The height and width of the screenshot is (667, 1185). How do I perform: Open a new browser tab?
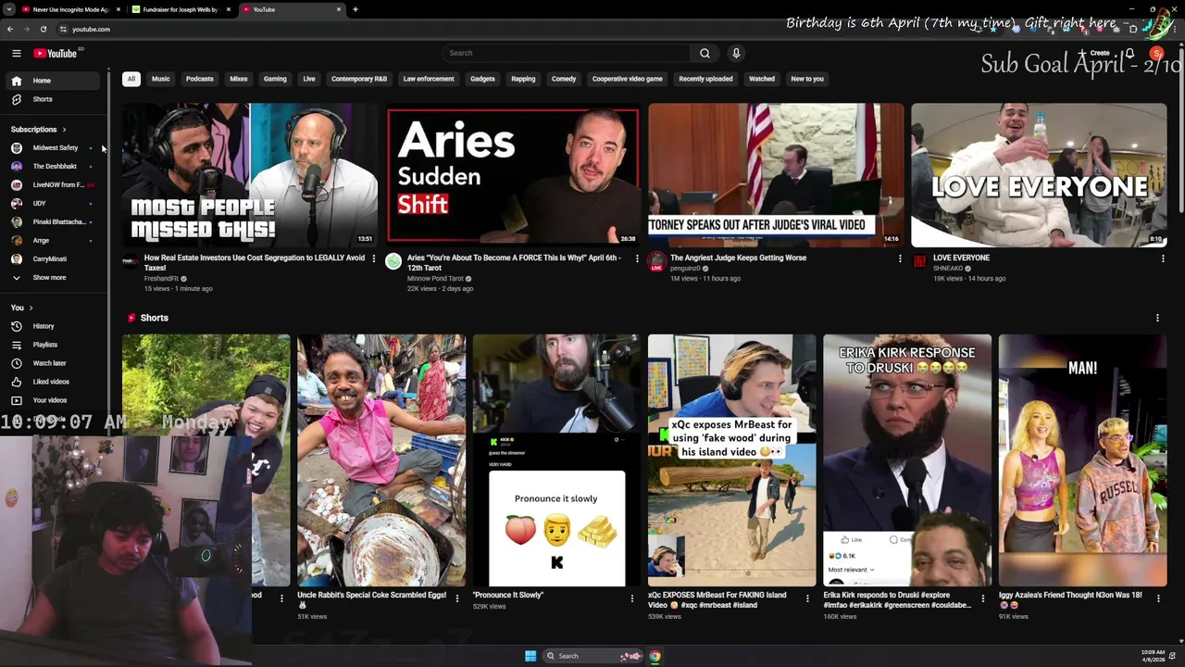355,9
